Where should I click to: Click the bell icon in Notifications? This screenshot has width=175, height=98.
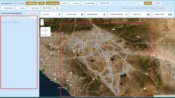point(3,8)
